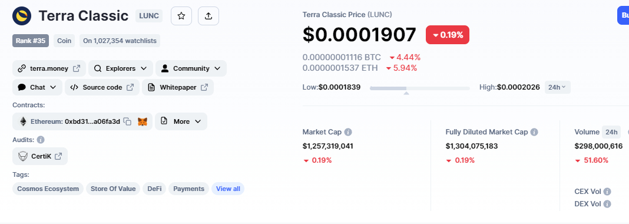Click the MetaMask fox icon

(143, 121)
